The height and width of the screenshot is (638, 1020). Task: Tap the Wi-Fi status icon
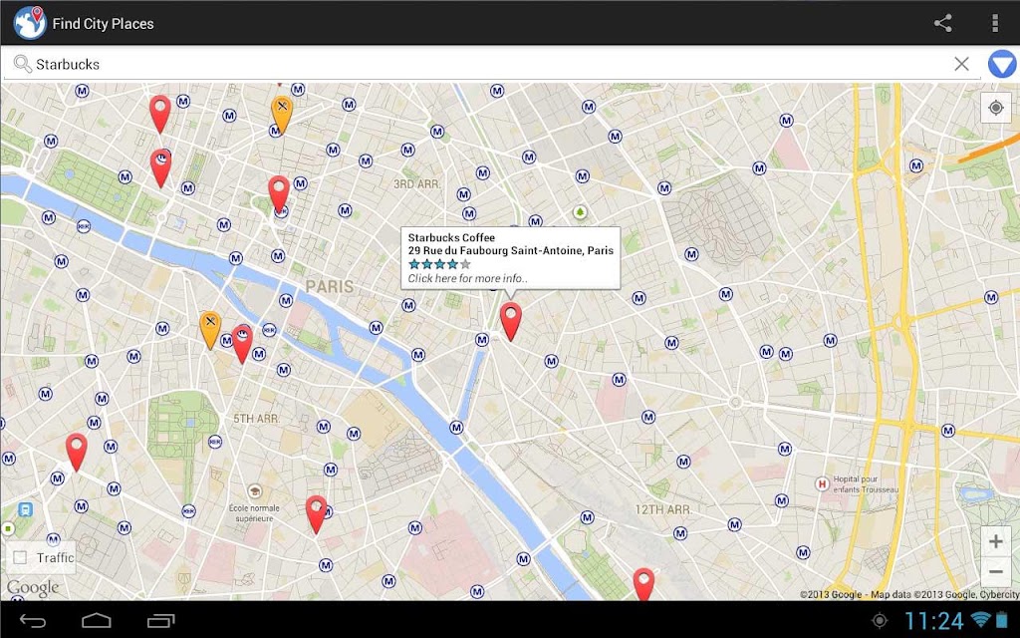point(980,619)
